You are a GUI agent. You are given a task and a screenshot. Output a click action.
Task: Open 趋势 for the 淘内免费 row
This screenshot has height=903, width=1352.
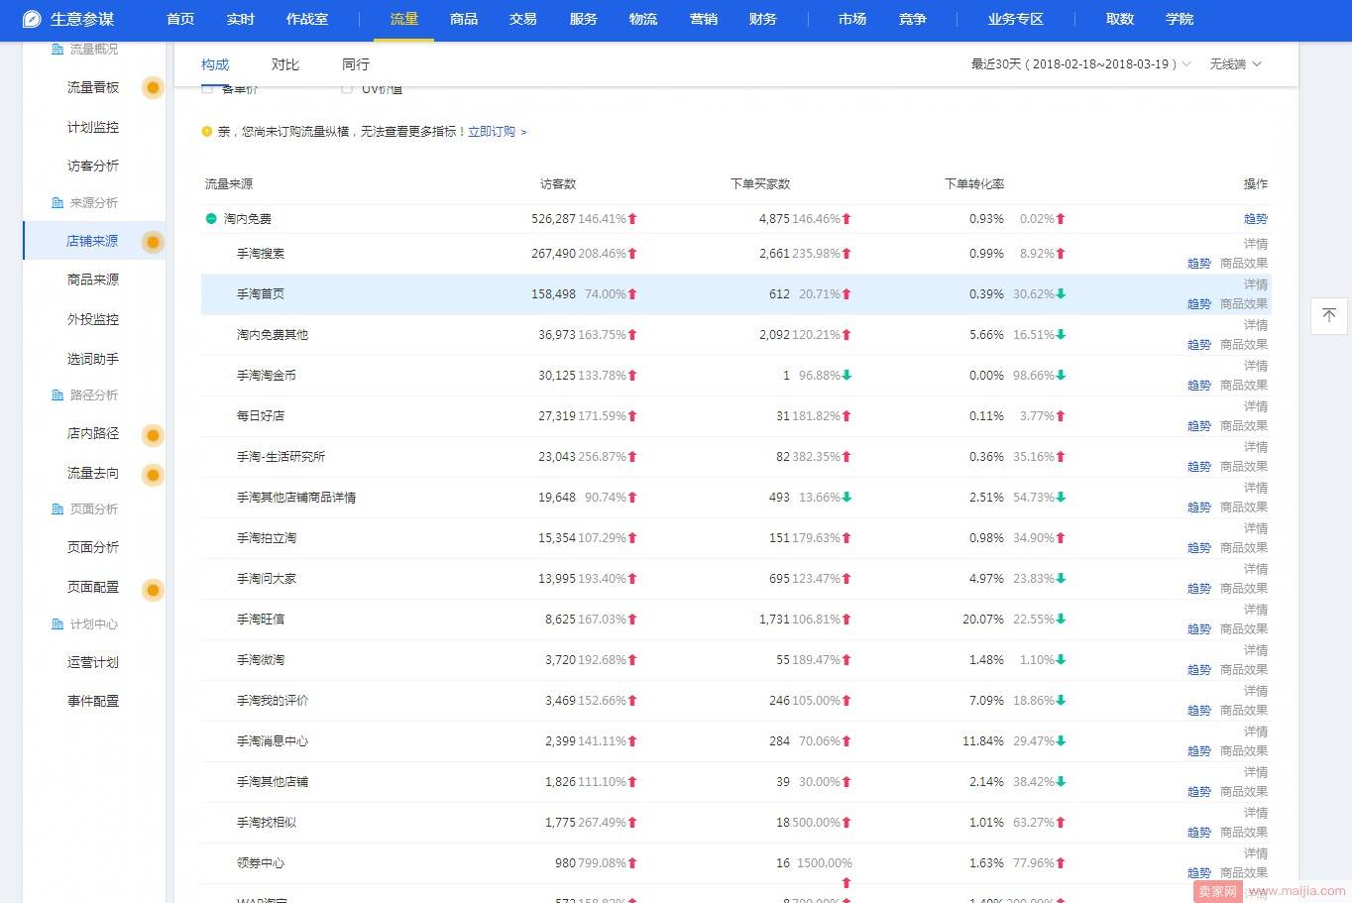[x=1256, y=219]
